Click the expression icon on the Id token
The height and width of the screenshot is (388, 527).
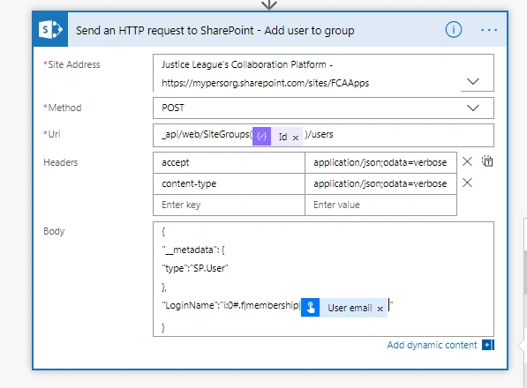click(262, 137)
